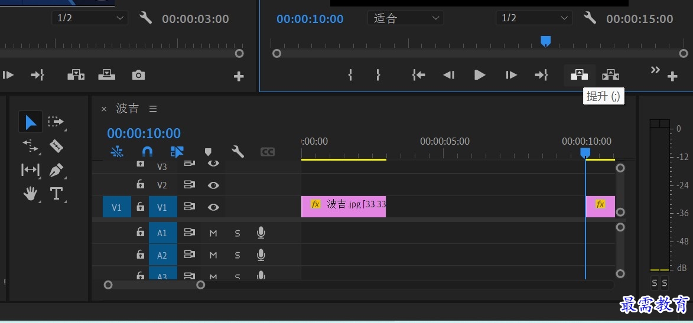Screen dimensions: 693x323
Task: Play the sequence in Program monitor
Action: tap(480, 75)
